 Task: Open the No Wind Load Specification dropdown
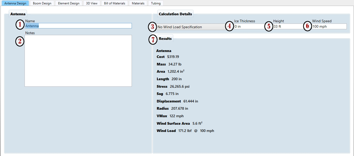pos(191,27)
